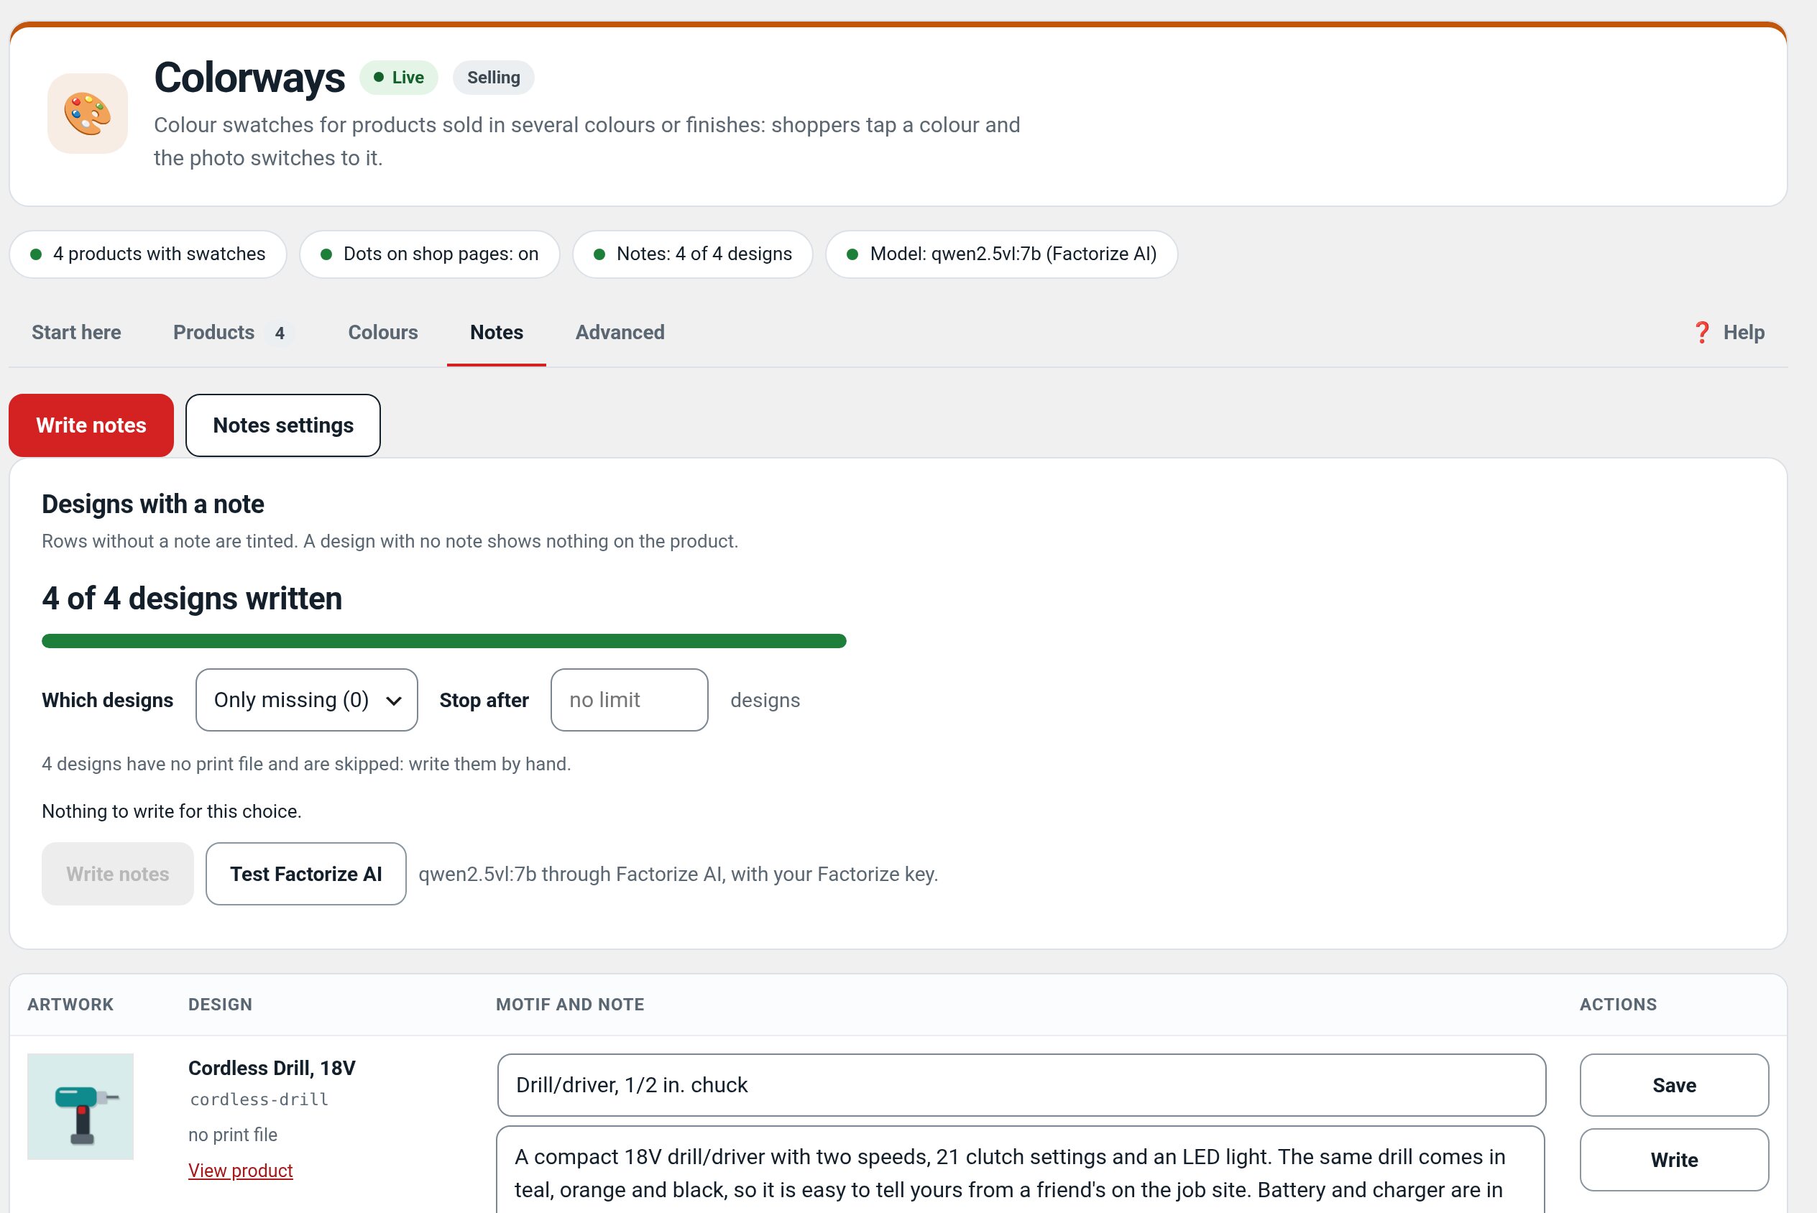Edit the motif field reading Drill/driver
The height and width of the screenshot is (1213, 1817).
1021,1084
